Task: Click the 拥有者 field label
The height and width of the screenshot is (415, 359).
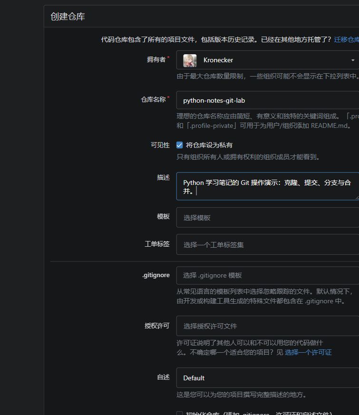Action: tap(156, 59)
